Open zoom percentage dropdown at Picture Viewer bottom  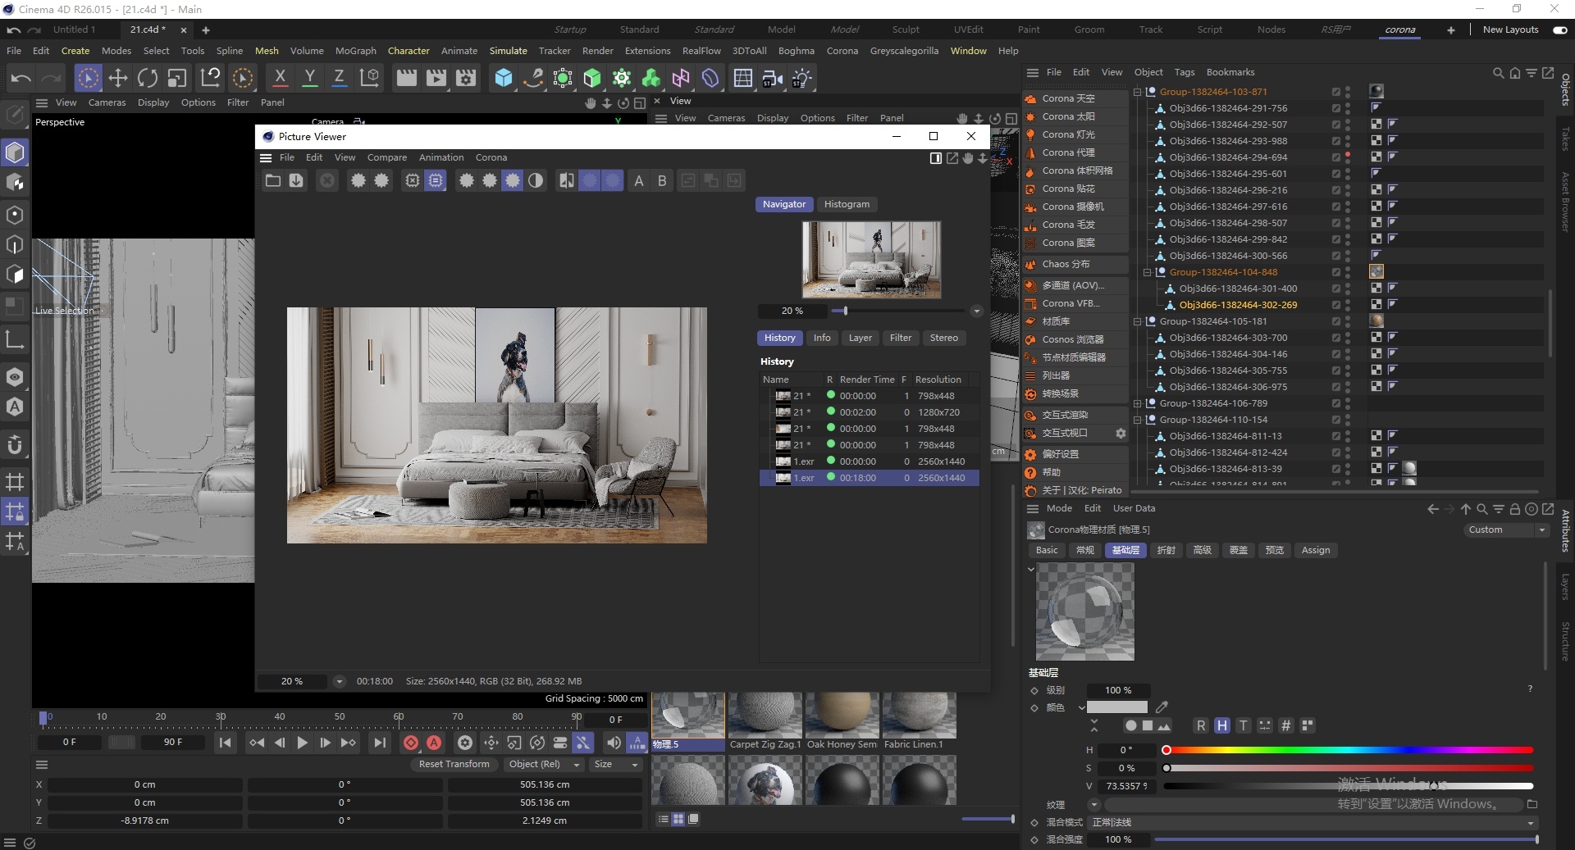(x=339, y=681)
